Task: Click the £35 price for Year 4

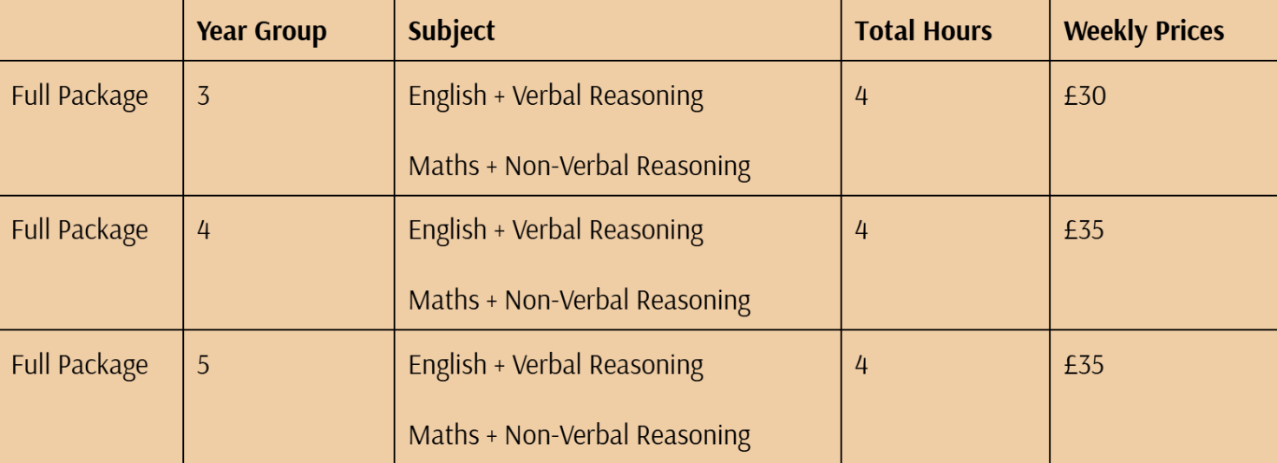Action: click(x=1084, y=231)
